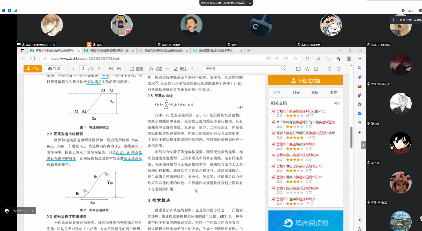The height and width of the screenshot is (231, 422).
Task: Click the zoom in magnifier icon
Action: (x=111, y=69)
